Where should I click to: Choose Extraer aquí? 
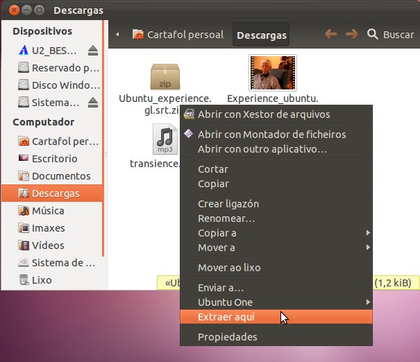276,317
